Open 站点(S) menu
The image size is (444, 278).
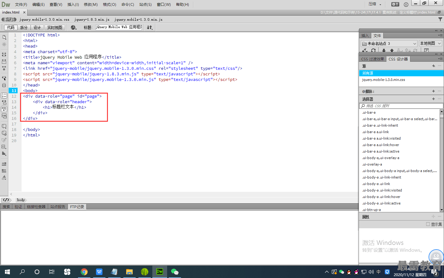tap(145, 4)
